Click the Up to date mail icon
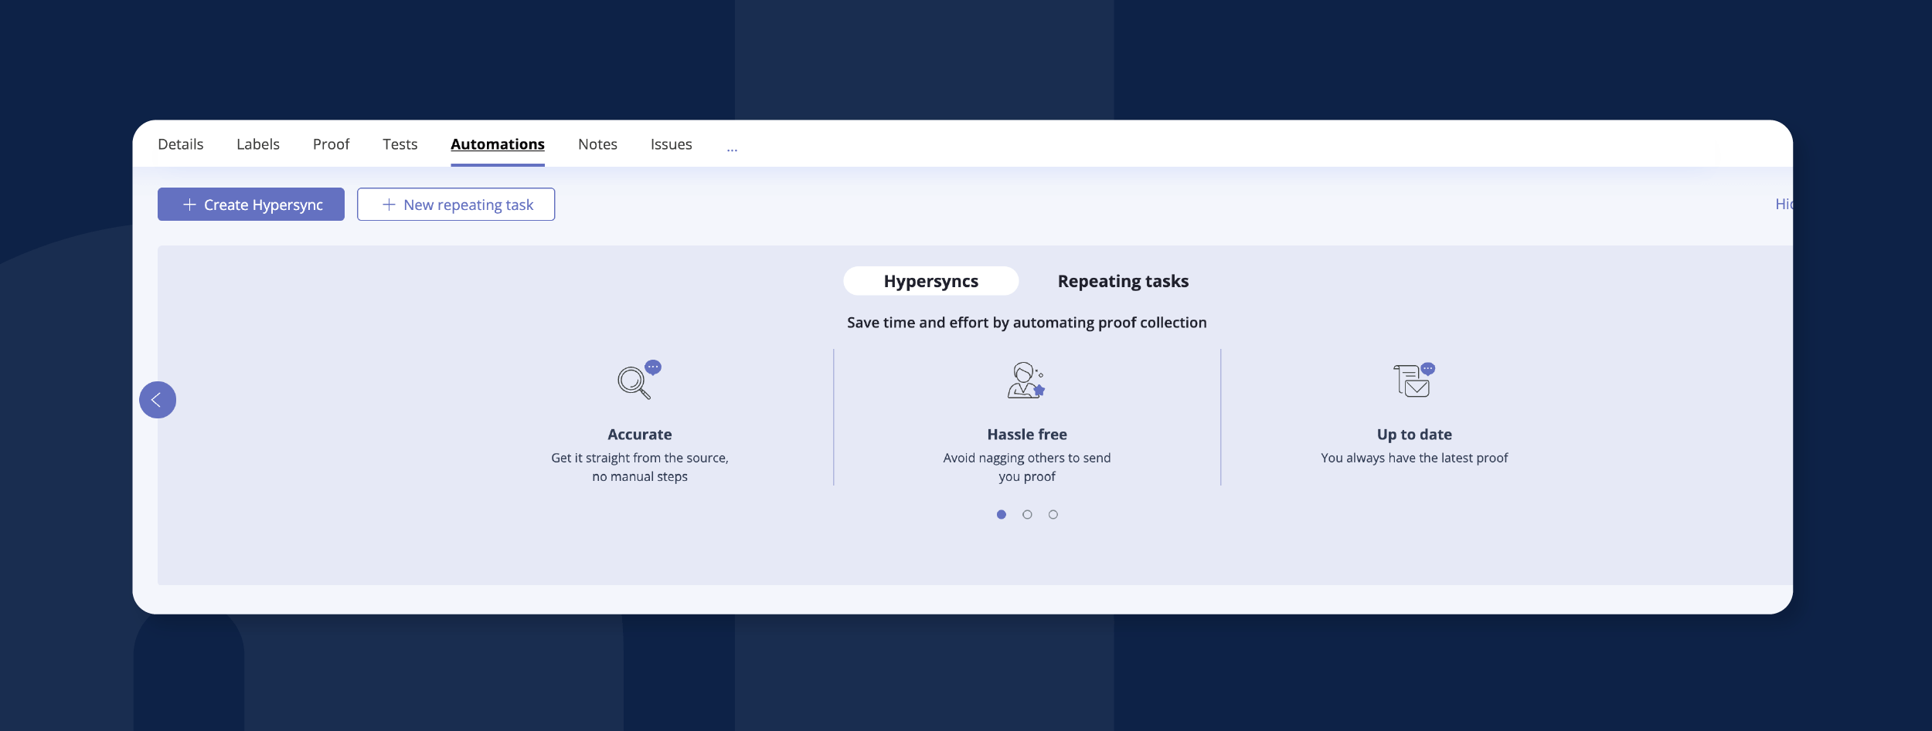Screen dimensions: 1932x731 coord(1414,380)
